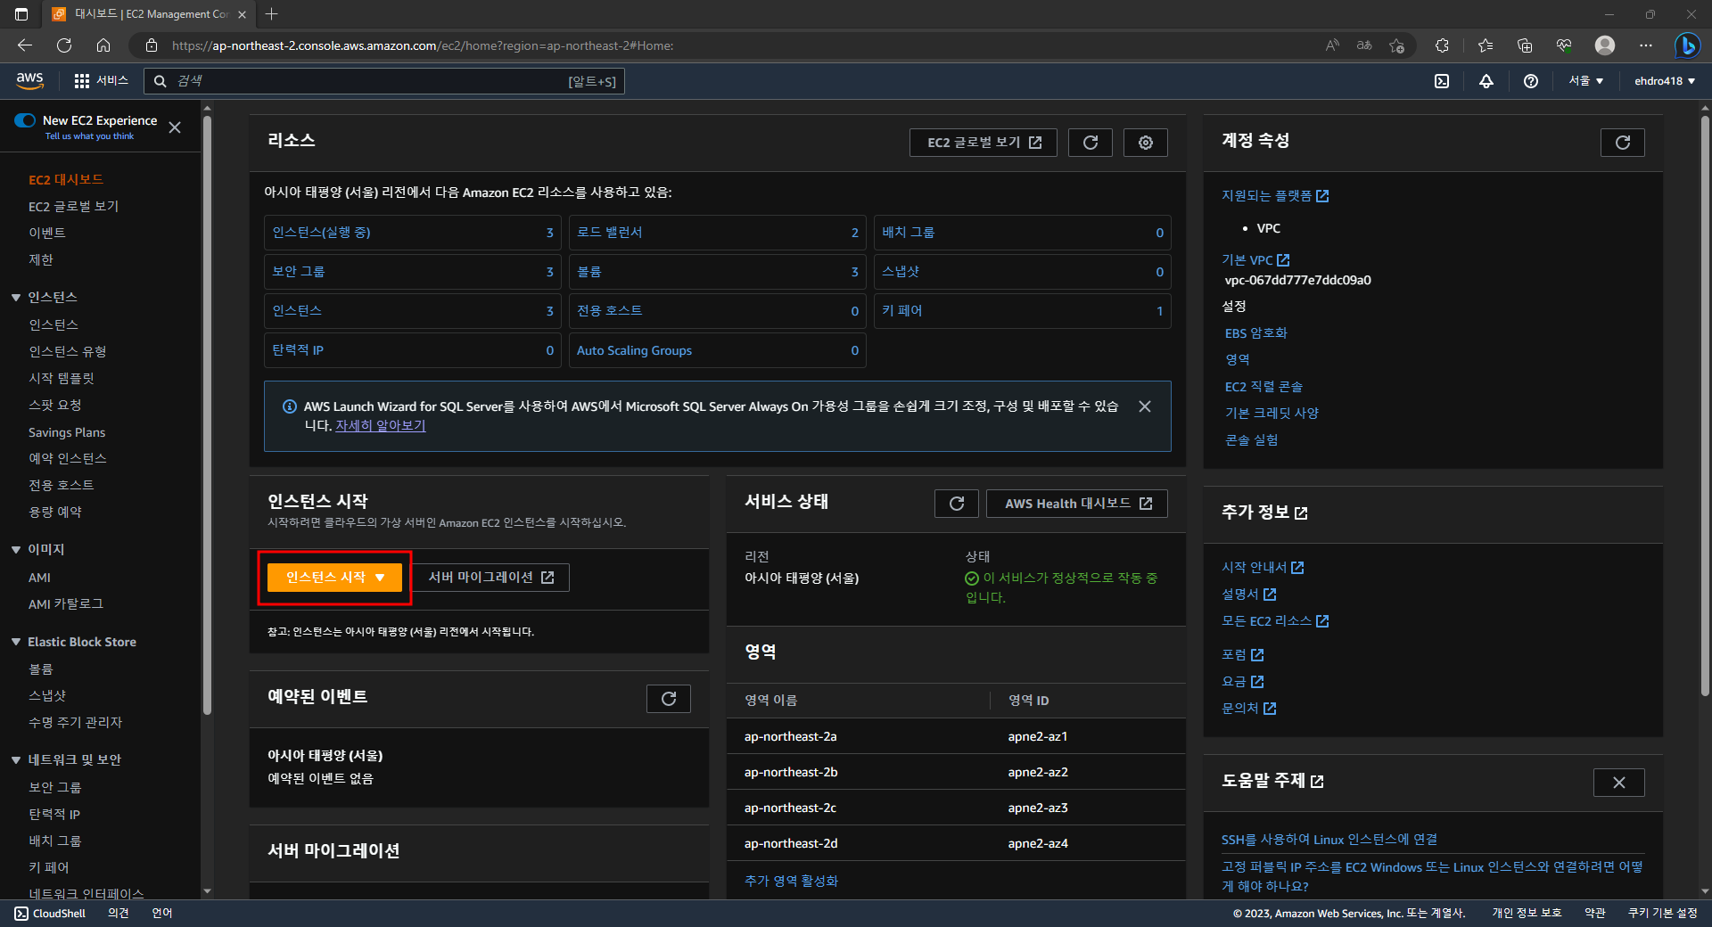Close the Help topics panel
Image resolution: width=1712 pixels, height=927 pixels.
tap(1619, 783)
